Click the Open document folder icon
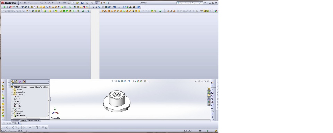This screenshot has width=333, height=133. tap(77, 3)
